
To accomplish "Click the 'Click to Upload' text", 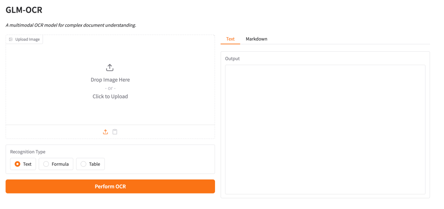I will (110, 97).
